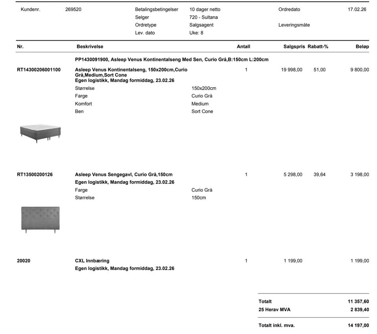
Task: Click the 'Leveringsmåte' label
Action: pyautogui.click(x=294, y=25)
